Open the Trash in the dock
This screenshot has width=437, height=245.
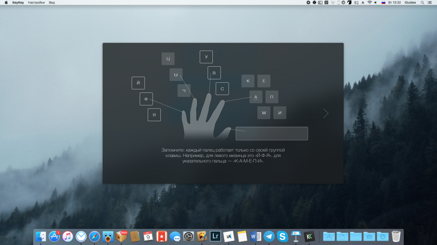pyautogui.click(x=396, y=236)
